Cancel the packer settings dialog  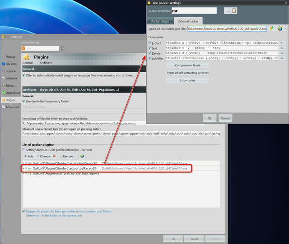(x=225, y=118)
